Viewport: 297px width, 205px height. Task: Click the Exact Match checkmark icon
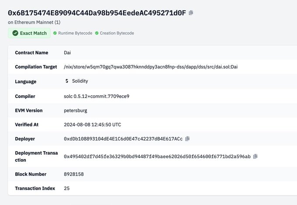15,33
